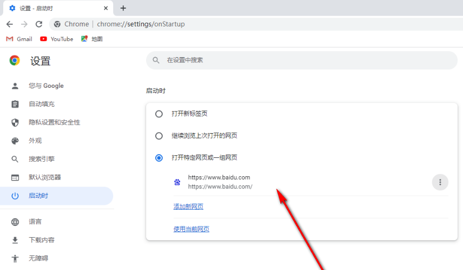
Task: Click the 添加新网页 link
Action: click(x=189, y=206)
